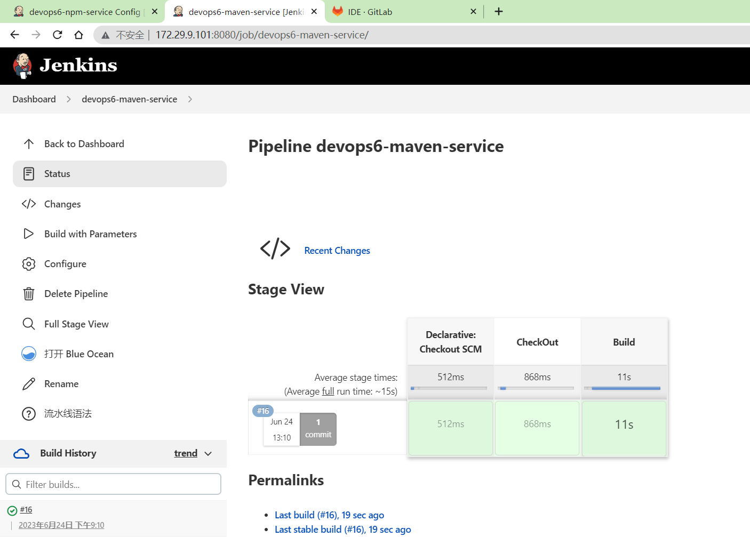Viewport: 750px width, 537px height.
Task: Click the Jenkins title text in header
Action: tap(78, 65)
